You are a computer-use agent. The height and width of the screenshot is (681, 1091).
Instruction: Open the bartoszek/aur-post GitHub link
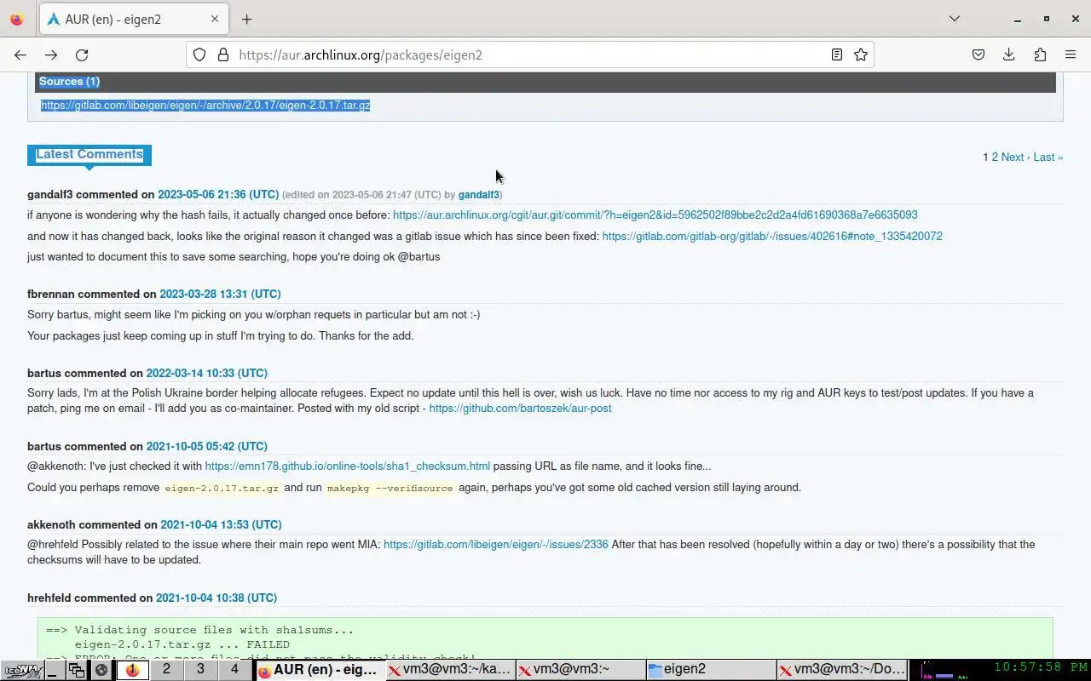point(520,409)
